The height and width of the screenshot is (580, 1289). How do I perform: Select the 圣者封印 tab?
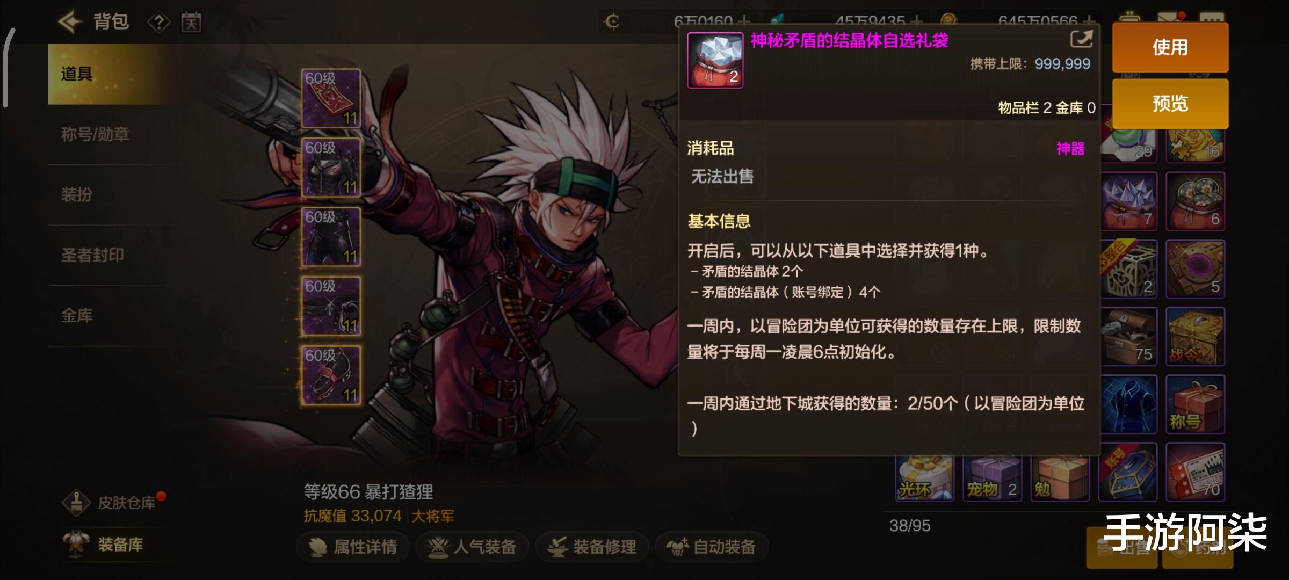coord(92,255)
